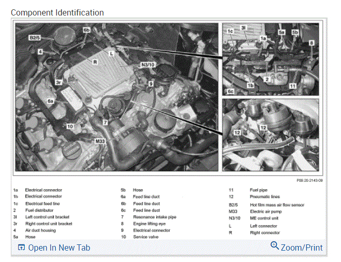Click image reference number P09.20-2143-09
The width and height of the screenshot is (341, 262).
(x=309, y=180)
